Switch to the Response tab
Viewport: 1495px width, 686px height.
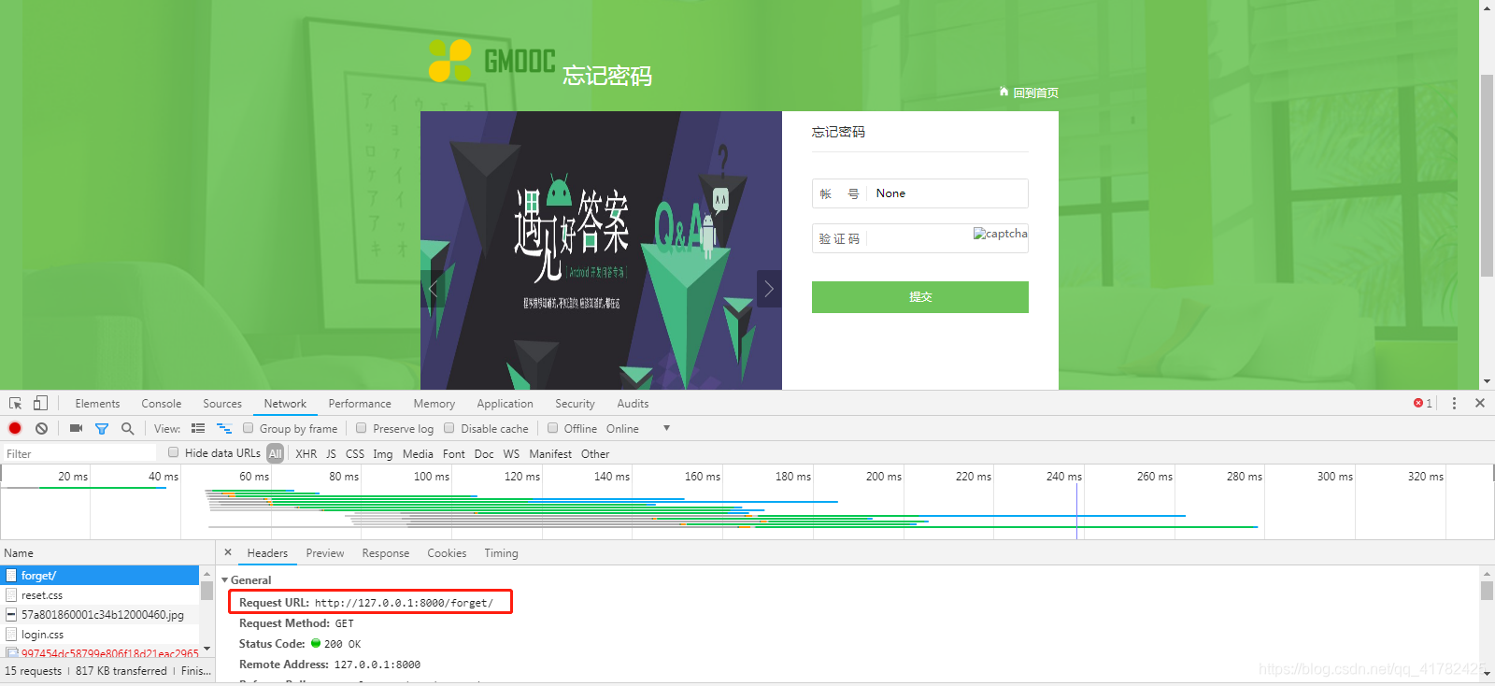[x=386, y=553]
